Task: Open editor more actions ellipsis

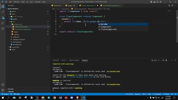Action: (x=175, y=6)
